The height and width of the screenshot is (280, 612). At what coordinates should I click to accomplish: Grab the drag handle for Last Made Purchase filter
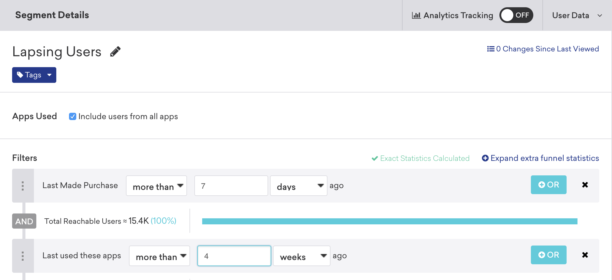23,186
